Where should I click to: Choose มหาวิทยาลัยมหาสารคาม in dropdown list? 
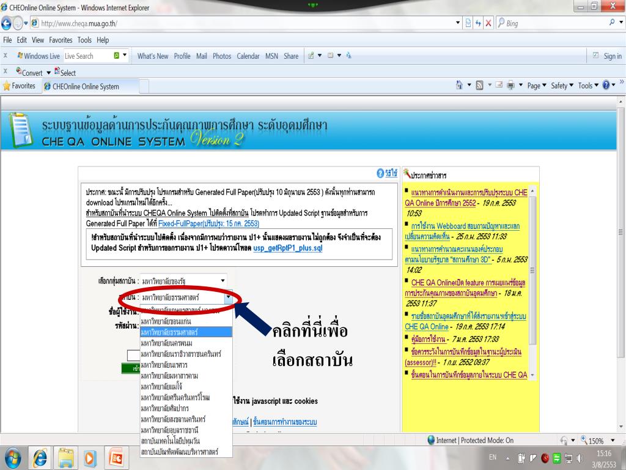(x=186, y=376)
